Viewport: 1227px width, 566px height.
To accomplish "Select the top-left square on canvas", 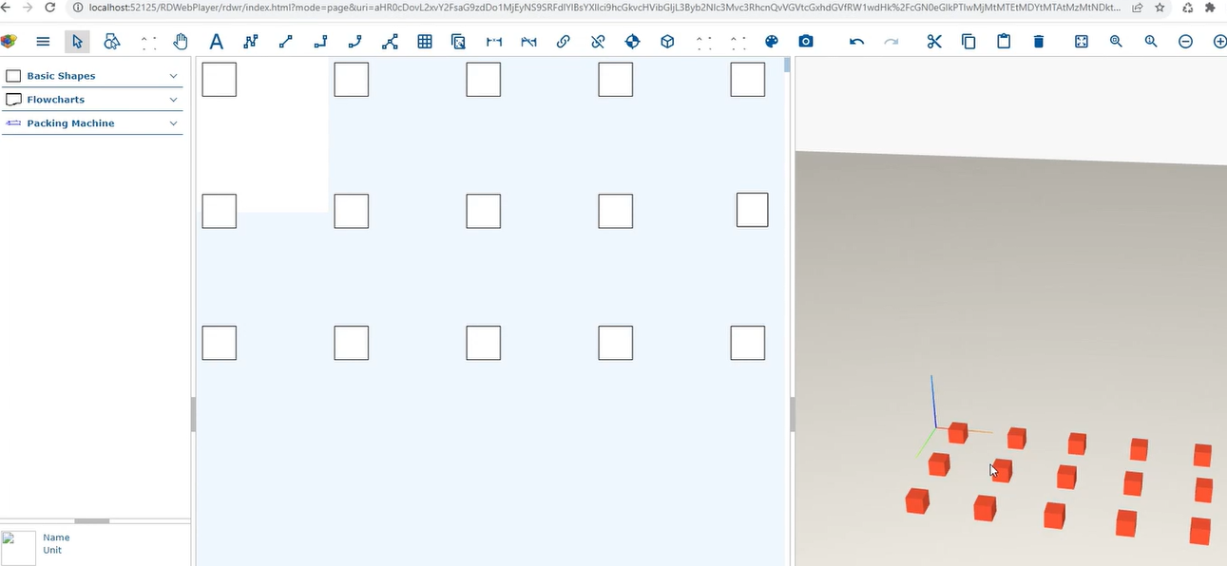I will 220,80.
